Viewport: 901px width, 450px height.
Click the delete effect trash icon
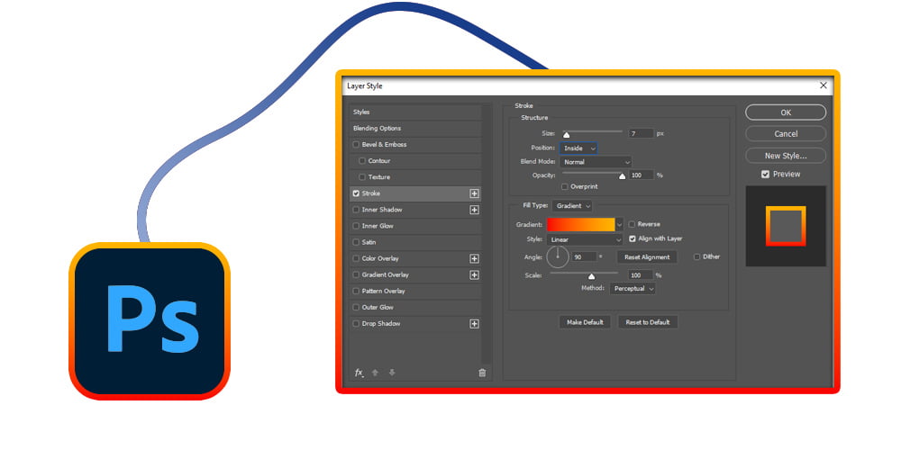tap(482, 373)
